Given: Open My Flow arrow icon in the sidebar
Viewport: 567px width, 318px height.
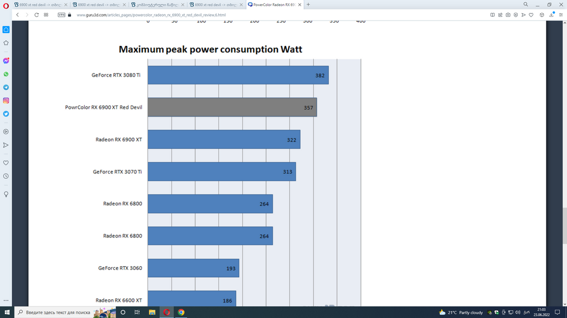Looking at the screenshot, I should [6, 145].
